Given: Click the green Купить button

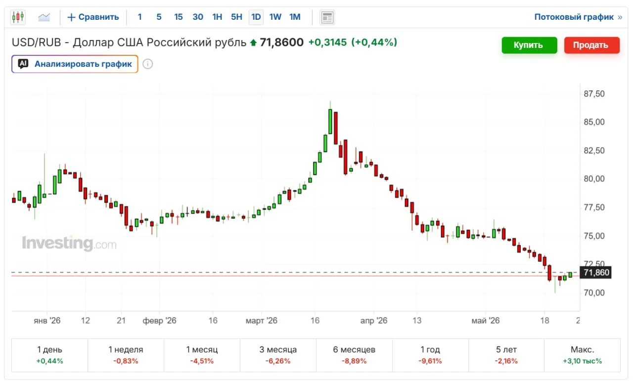Looking at the screenshot, I should point(529,45).
